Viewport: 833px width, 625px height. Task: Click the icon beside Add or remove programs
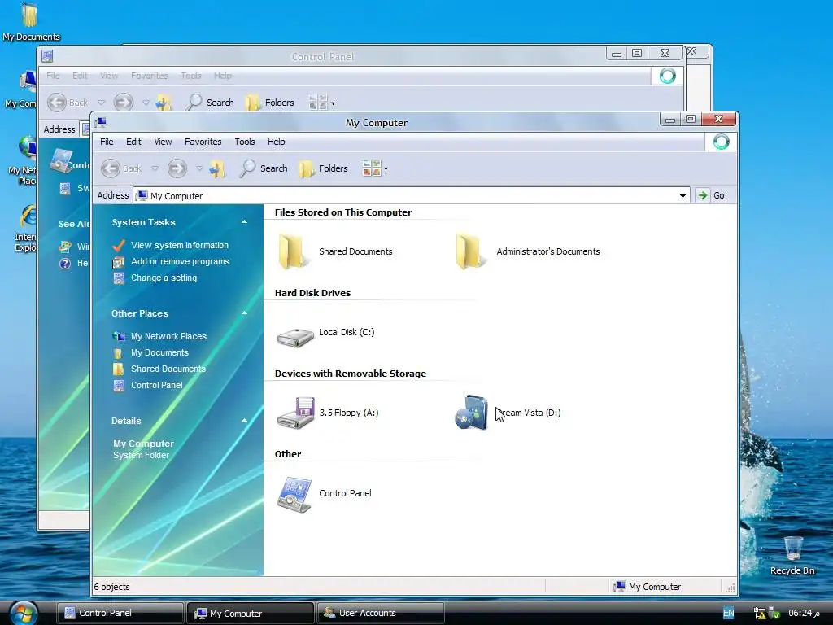tap(119, 262)
